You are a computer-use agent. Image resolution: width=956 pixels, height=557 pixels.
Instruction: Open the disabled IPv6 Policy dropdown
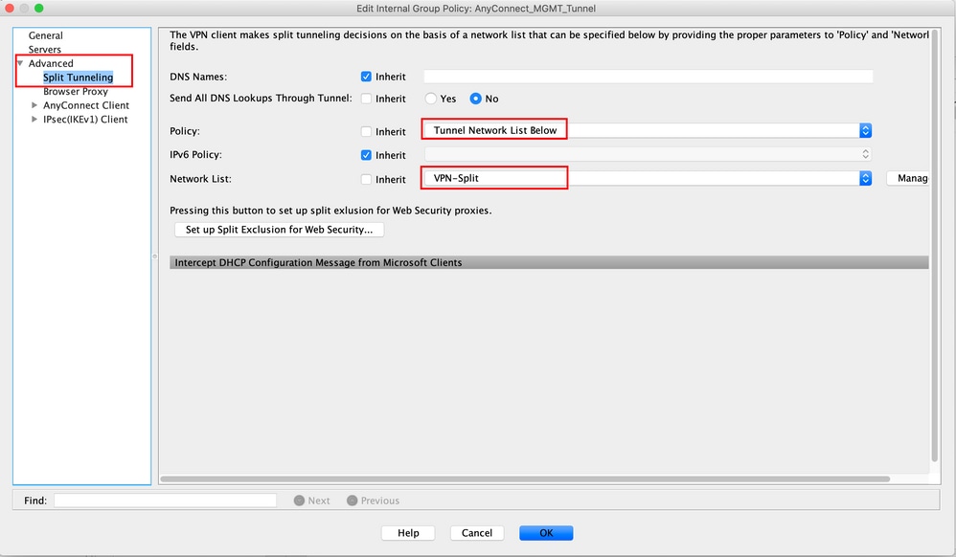click(x=649, y=154)
